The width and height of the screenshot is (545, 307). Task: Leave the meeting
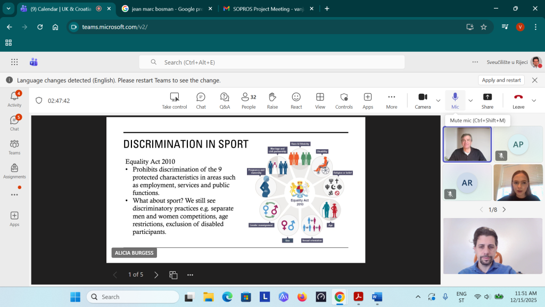coord(518,100)
